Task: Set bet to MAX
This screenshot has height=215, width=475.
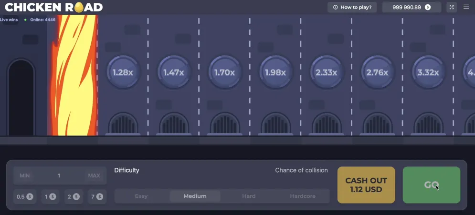Action: 94,175
